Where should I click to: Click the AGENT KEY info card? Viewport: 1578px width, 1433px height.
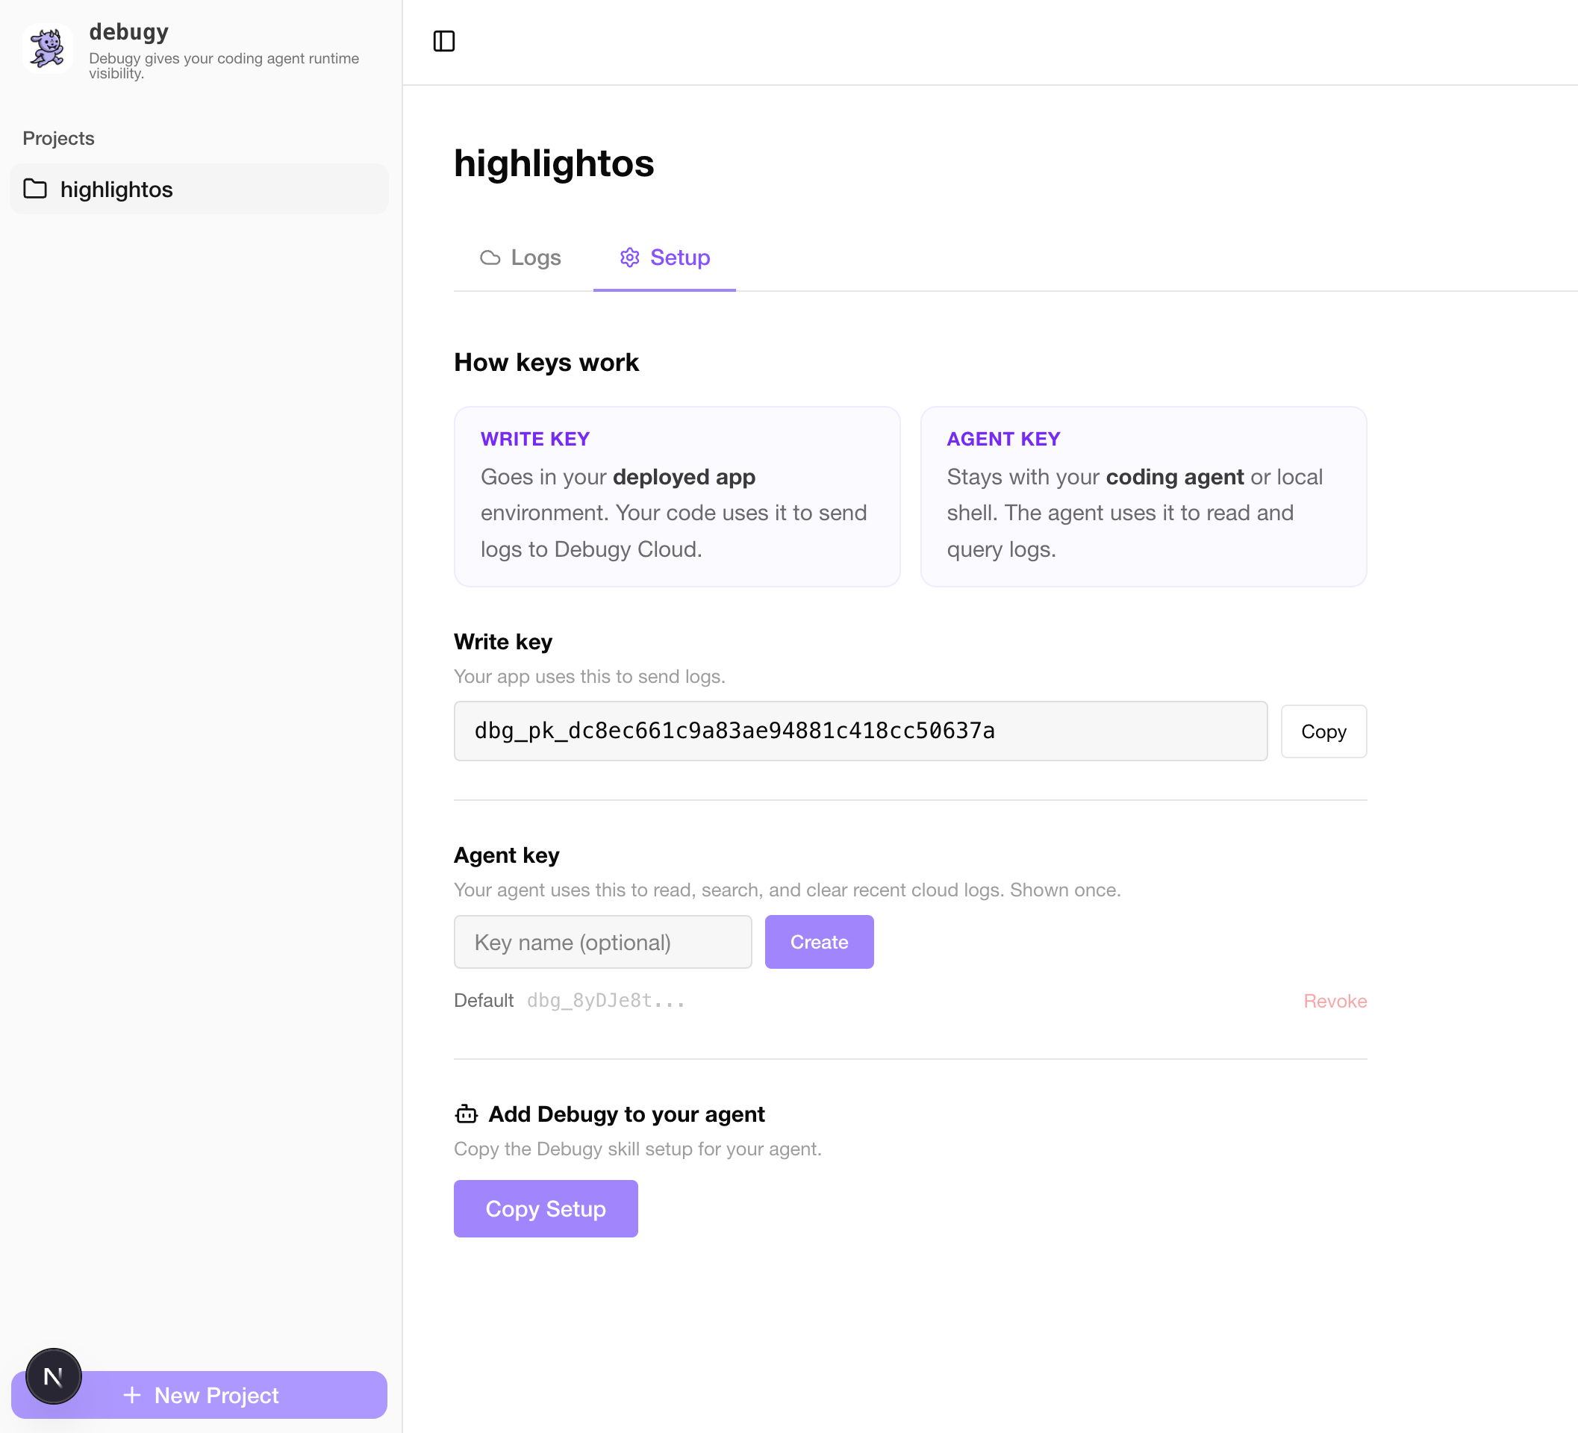pos(1143,497)
